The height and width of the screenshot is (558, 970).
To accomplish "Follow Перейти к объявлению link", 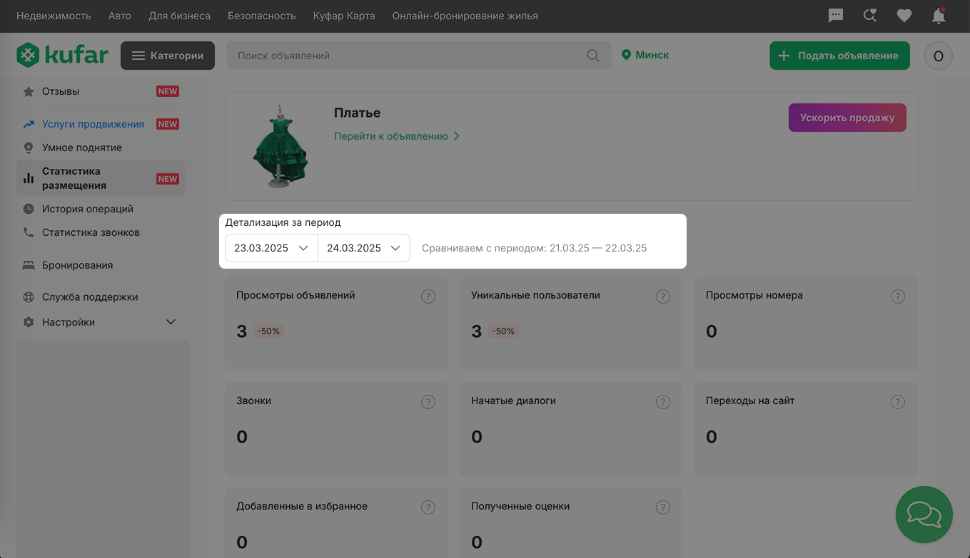I will (x=397, y=136).
